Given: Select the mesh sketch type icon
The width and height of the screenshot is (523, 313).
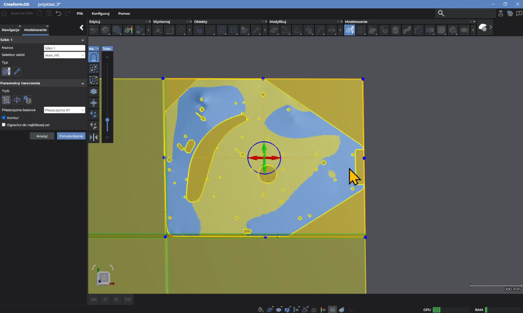Looking at the screenshot, I should tap(6, 71).
